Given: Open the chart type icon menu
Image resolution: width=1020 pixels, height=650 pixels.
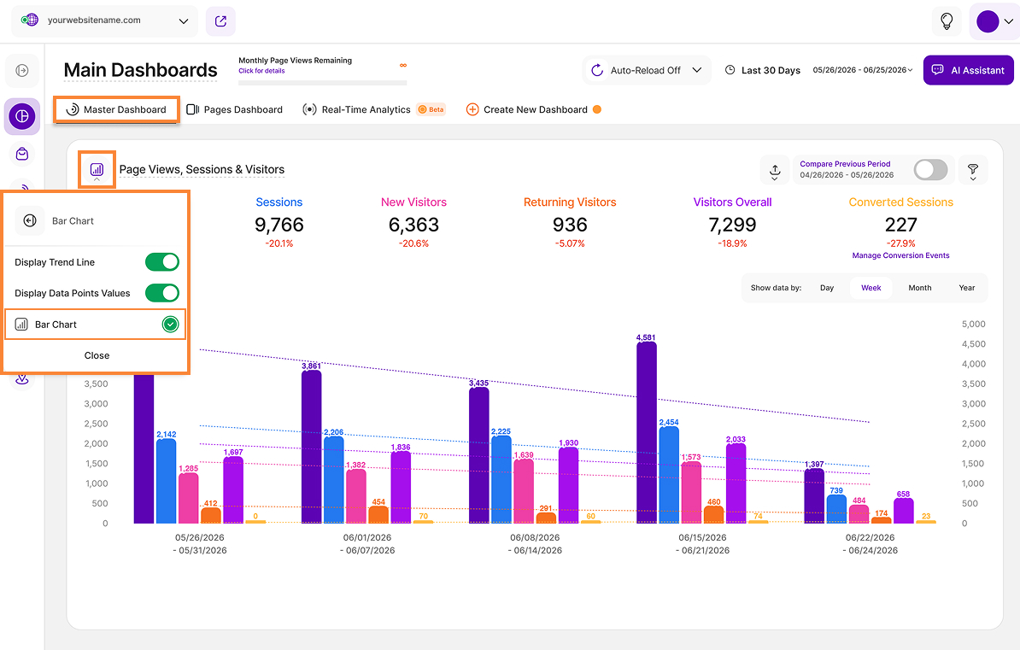Looking at the screenshot, I should tap(97, 170).
